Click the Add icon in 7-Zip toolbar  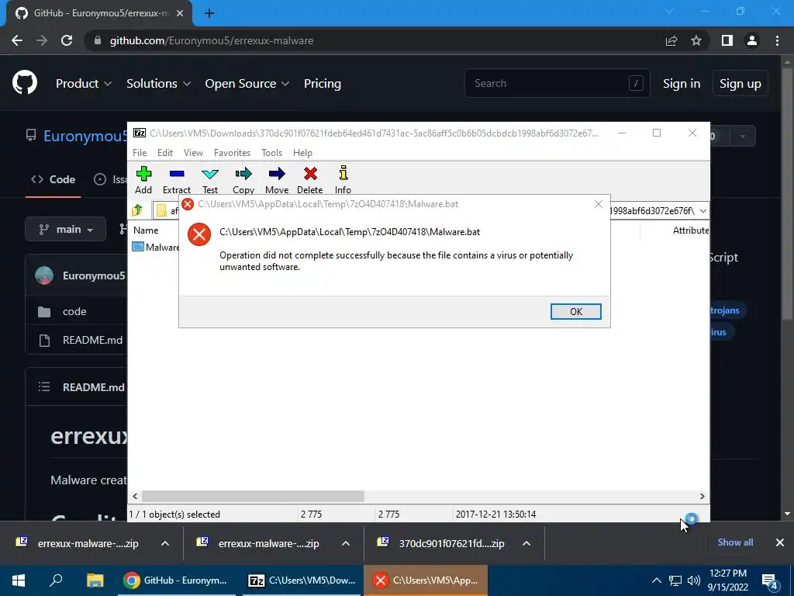coord(143,174)
